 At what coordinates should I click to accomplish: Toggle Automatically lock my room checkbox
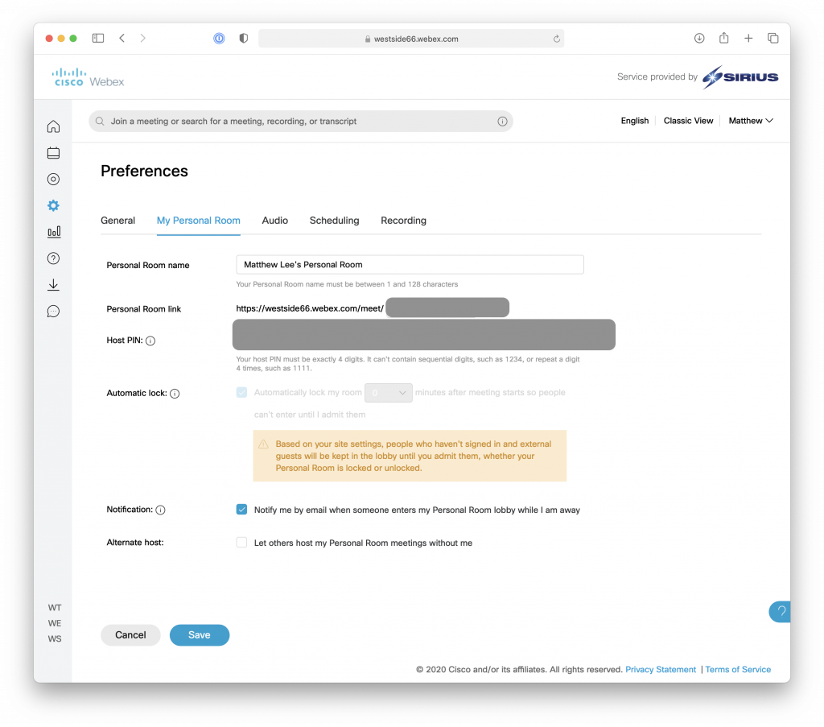click(x=241, y=393)
